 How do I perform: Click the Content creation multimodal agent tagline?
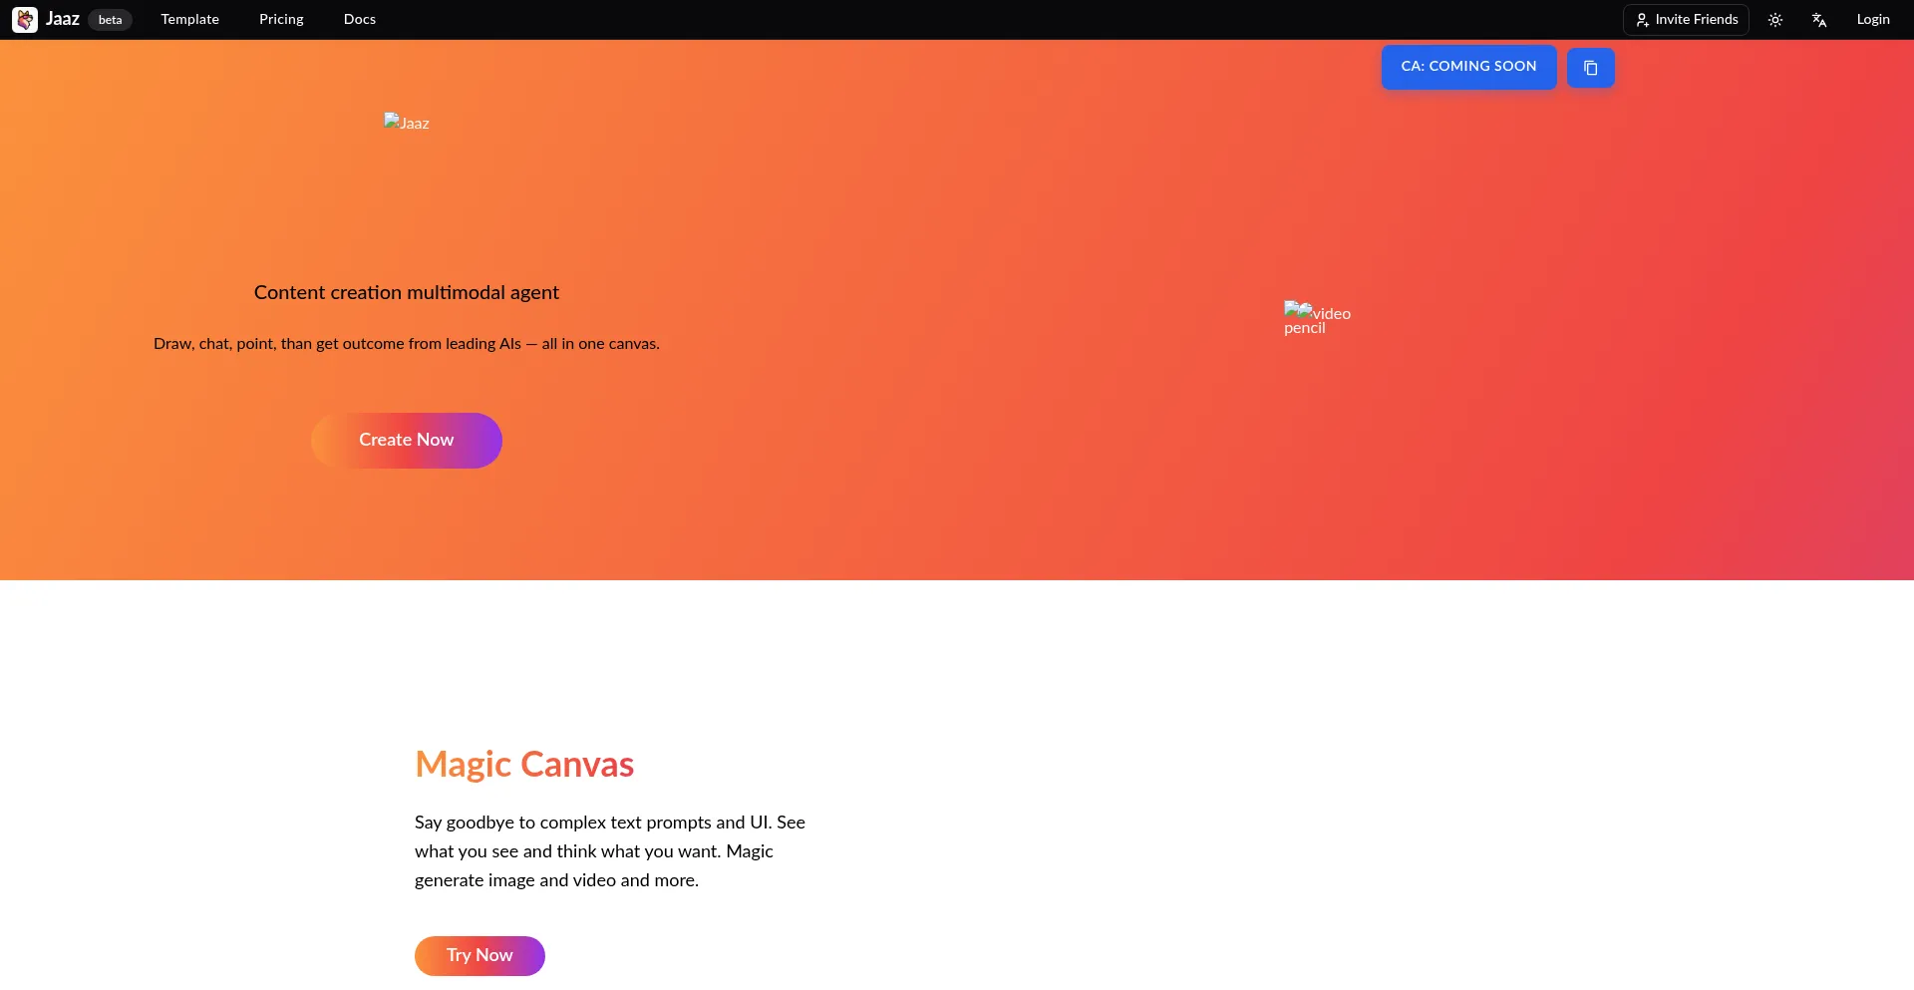pyautogui.click(x=406, y=293)
